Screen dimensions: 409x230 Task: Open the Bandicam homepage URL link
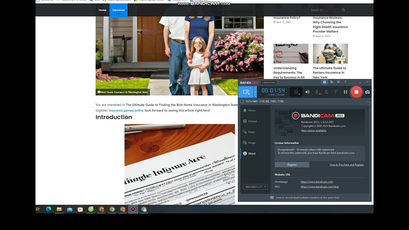click(x=317, y=182)
